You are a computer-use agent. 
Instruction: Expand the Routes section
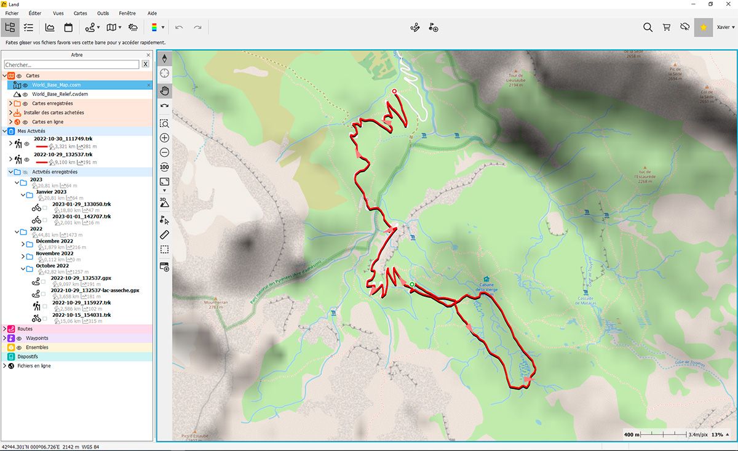(4, 329)
